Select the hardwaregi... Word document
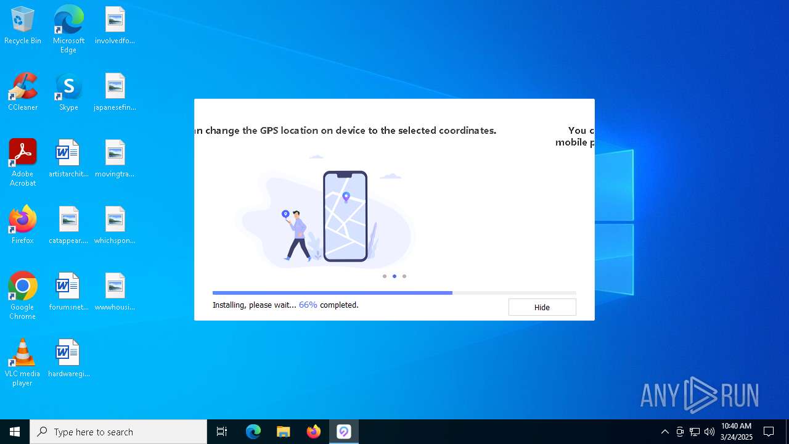The image size is (789, 444). click(x=68, y=359)
